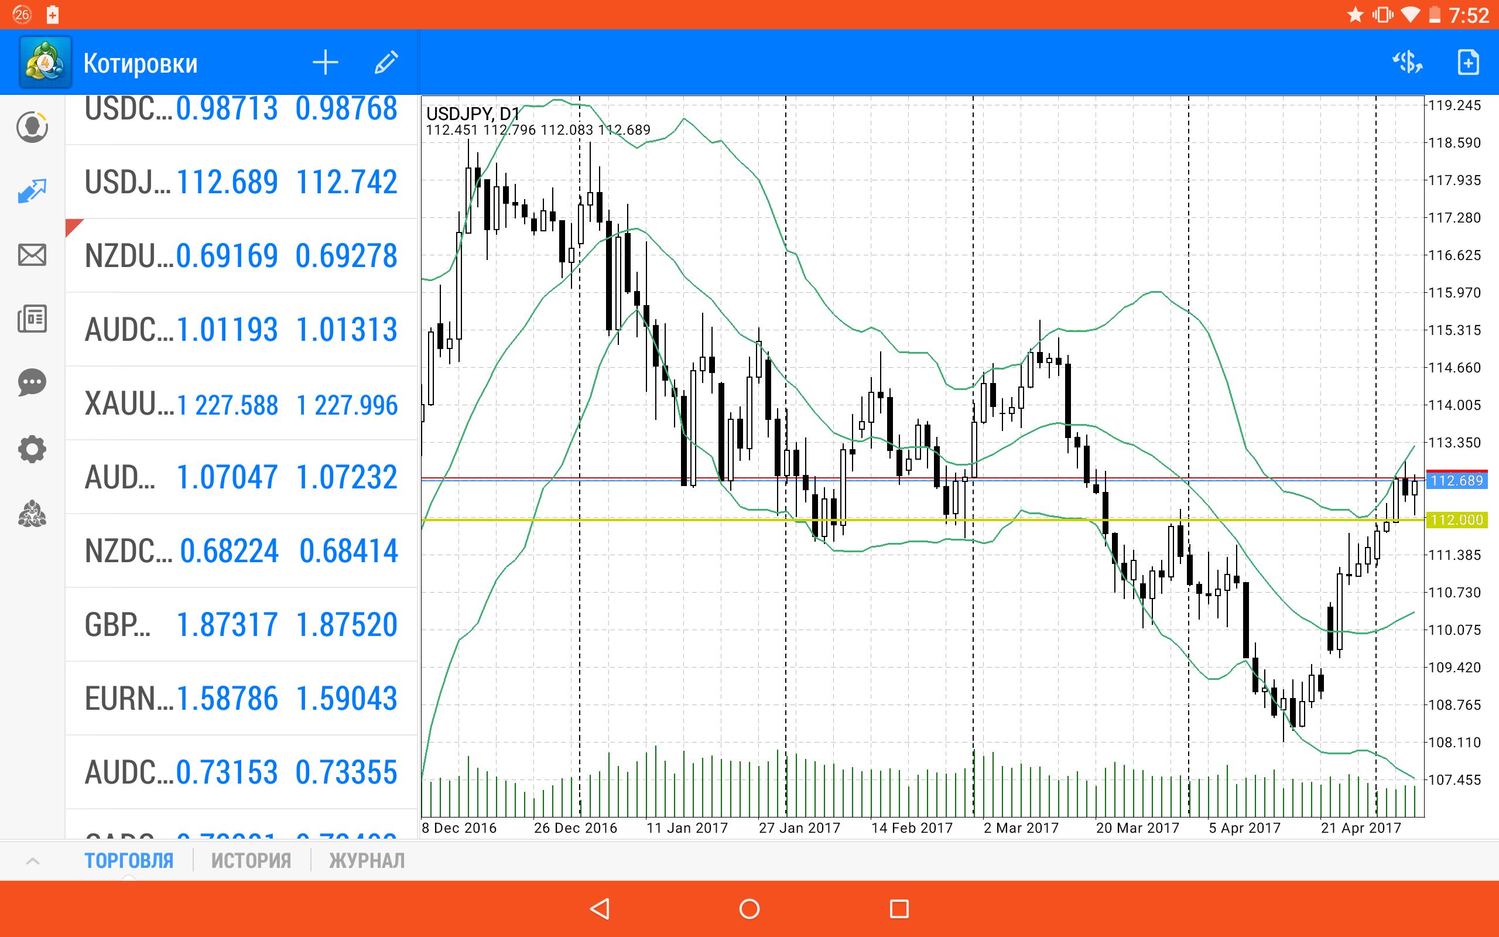This screenshot has height=937, width=1499.
Task: Tap the 114.005 price scale label
Action: [1455, 405]
